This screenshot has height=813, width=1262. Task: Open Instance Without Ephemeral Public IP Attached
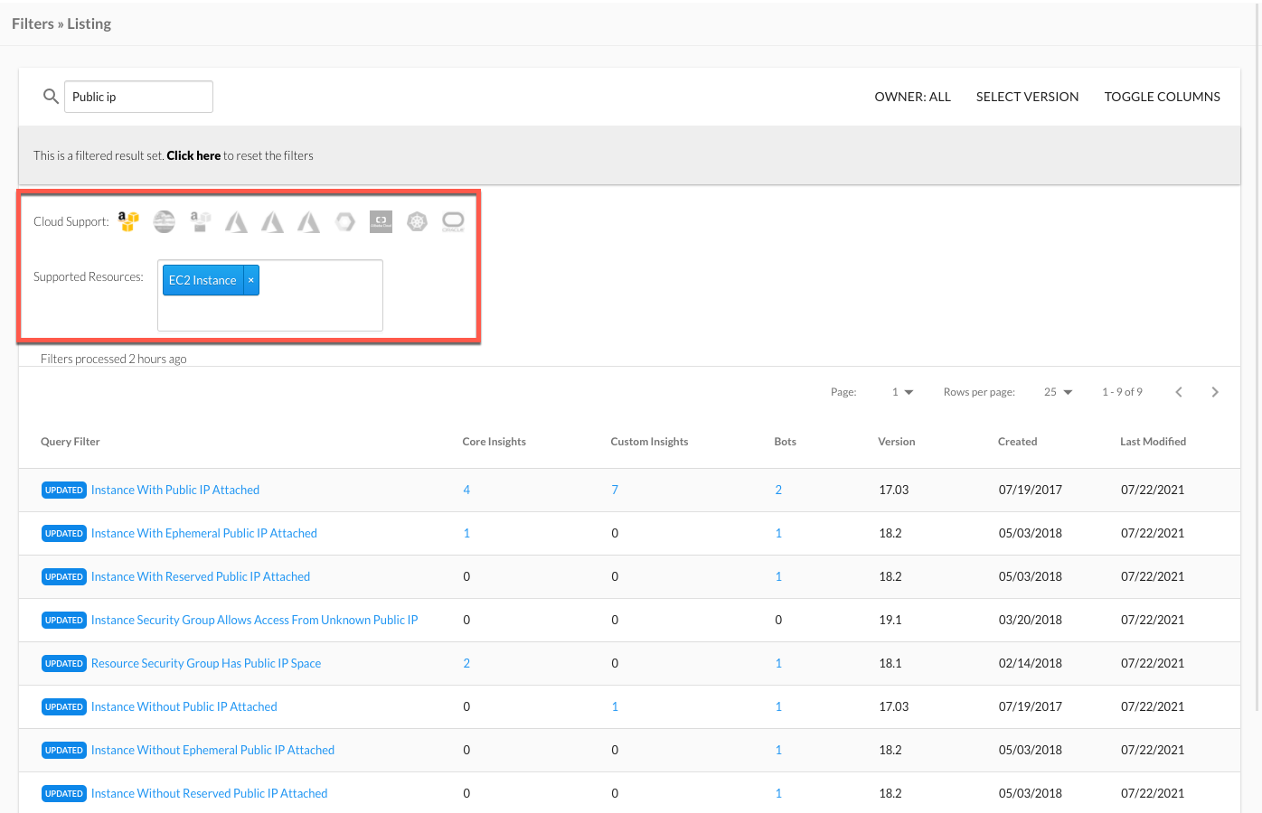212,750
